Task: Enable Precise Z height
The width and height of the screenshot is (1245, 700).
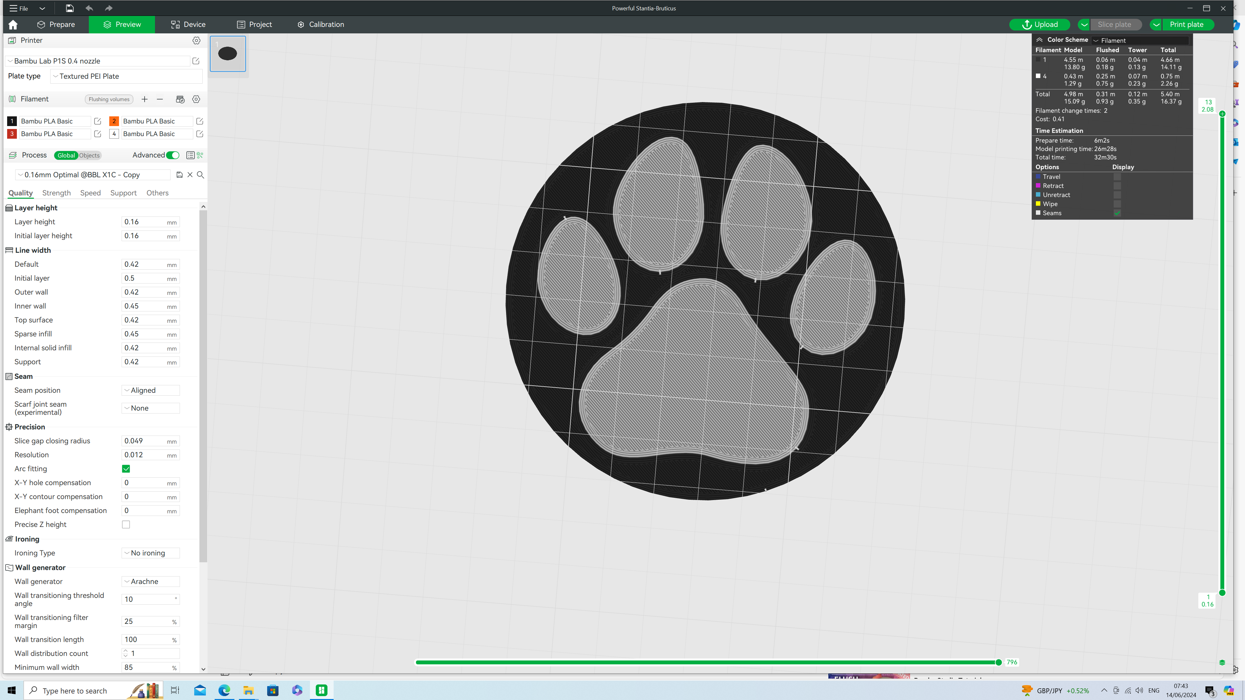Action: (126, 524)
